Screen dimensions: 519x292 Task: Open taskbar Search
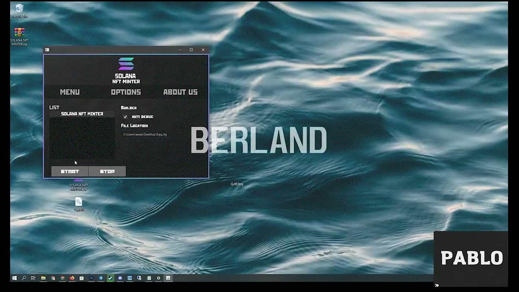[x=24, y=278]
